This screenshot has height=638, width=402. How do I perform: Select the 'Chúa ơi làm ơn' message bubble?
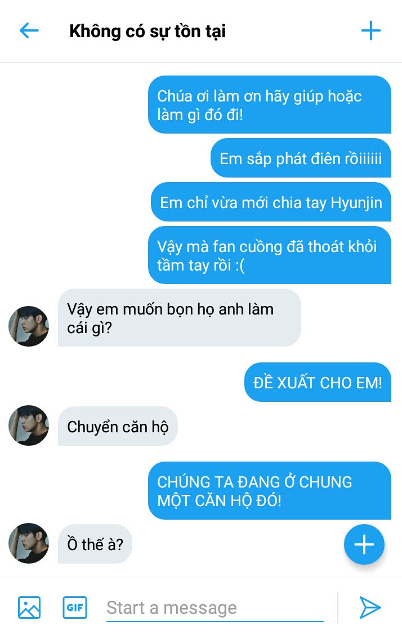click(x=270, y=105)
